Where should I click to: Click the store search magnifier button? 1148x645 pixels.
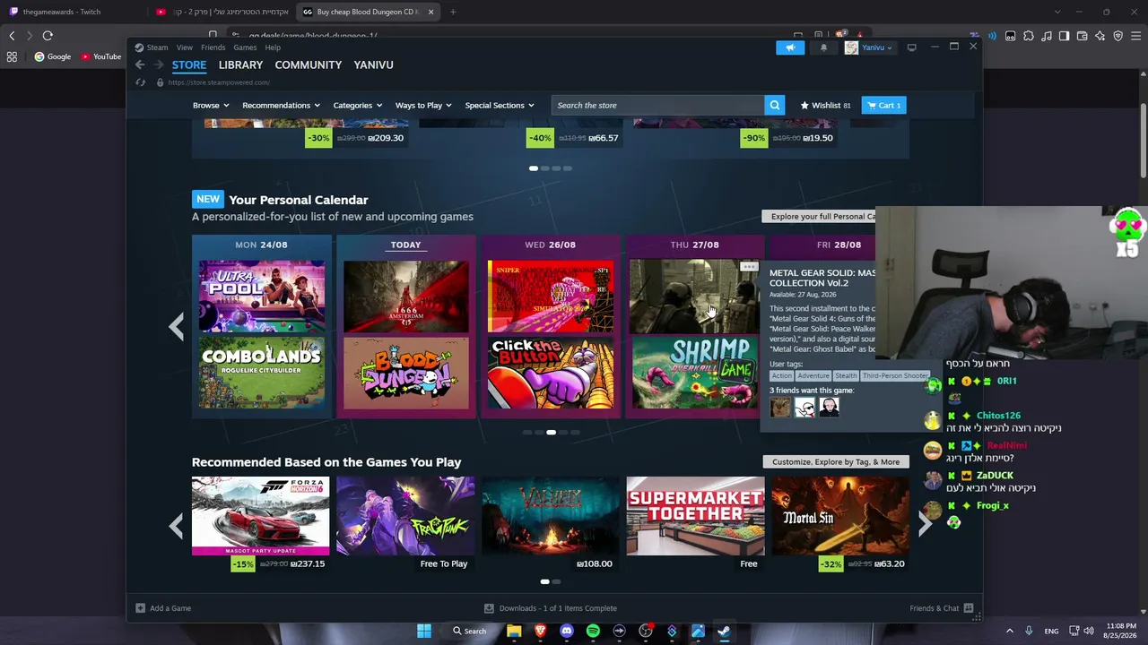point(775,106)
